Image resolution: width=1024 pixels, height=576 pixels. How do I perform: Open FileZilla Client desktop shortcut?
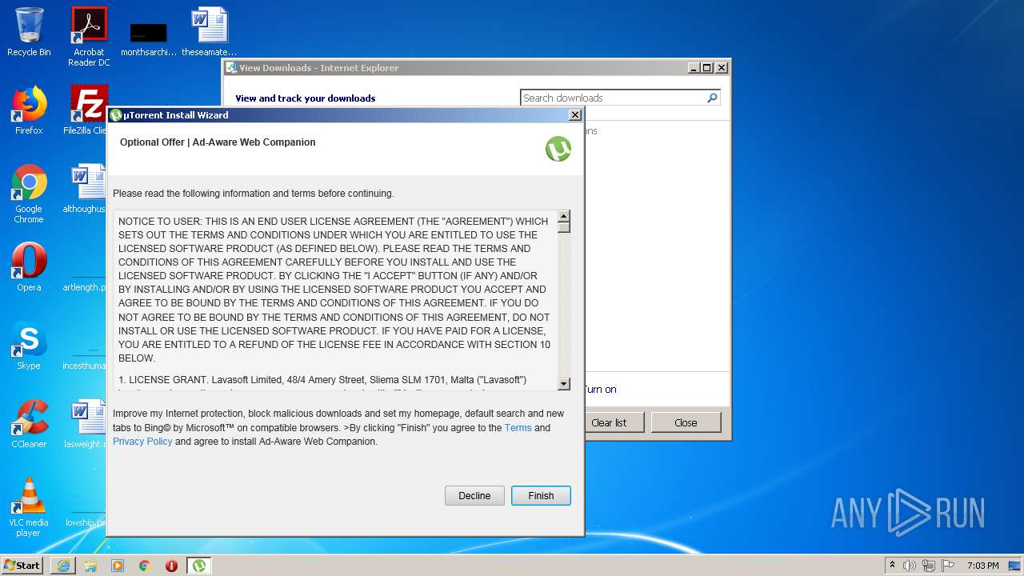click(86, 110)
